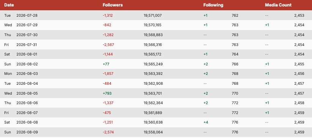Click the Date column header
Screen dimensions: 312x138
pos(9,5)
